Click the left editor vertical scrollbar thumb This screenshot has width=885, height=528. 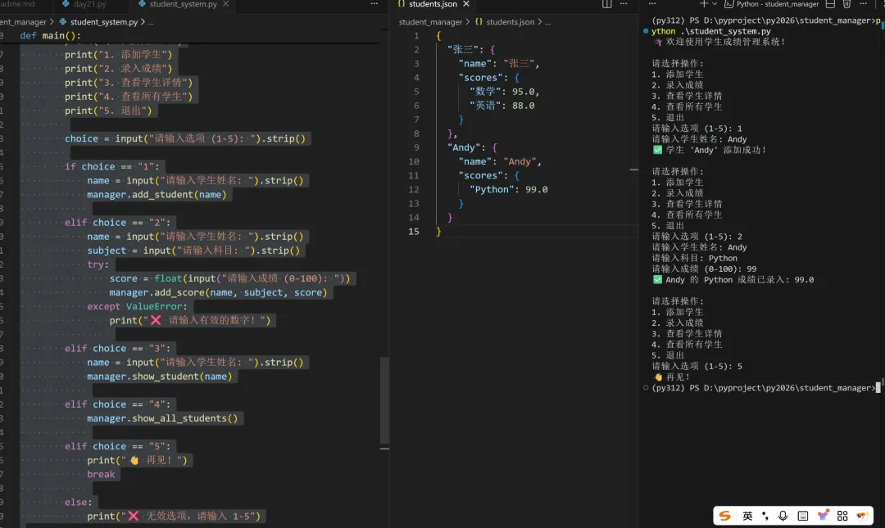tap(385, 400)
